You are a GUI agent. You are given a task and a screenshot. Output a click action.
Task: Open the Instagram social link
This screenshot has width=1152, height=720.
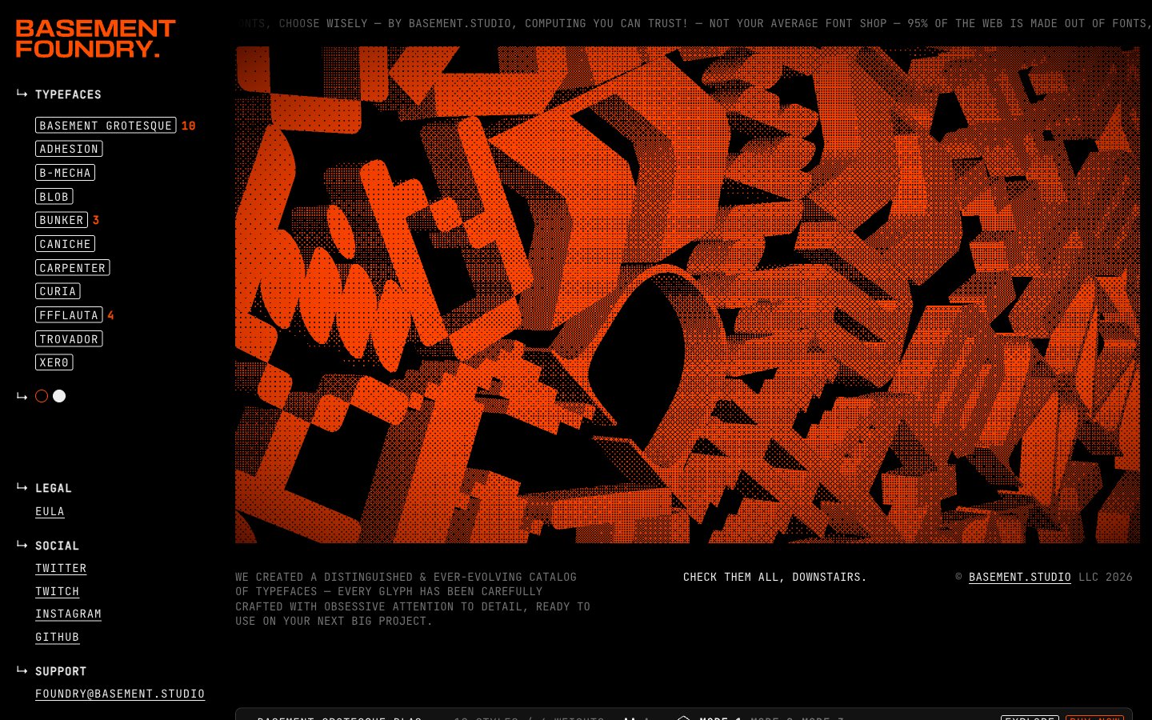tap(68, 614)
